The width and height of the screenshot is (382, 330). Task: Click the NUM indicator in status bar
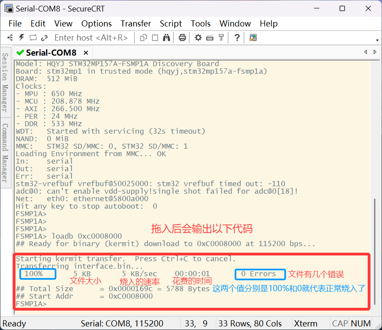(x=360, y=323)
